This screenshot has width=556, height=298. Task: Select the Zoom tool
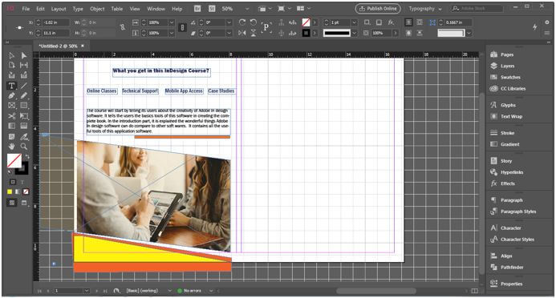point(24,146)
